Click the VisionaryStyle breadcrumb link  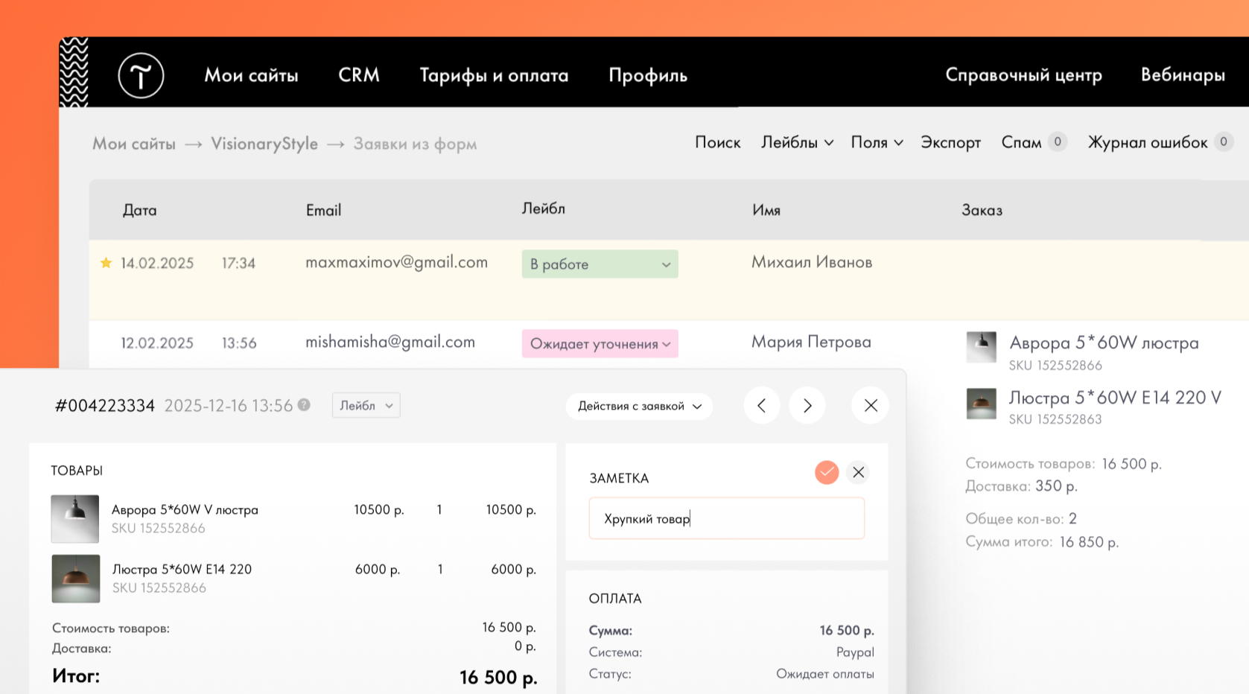[x=264, y=144]
